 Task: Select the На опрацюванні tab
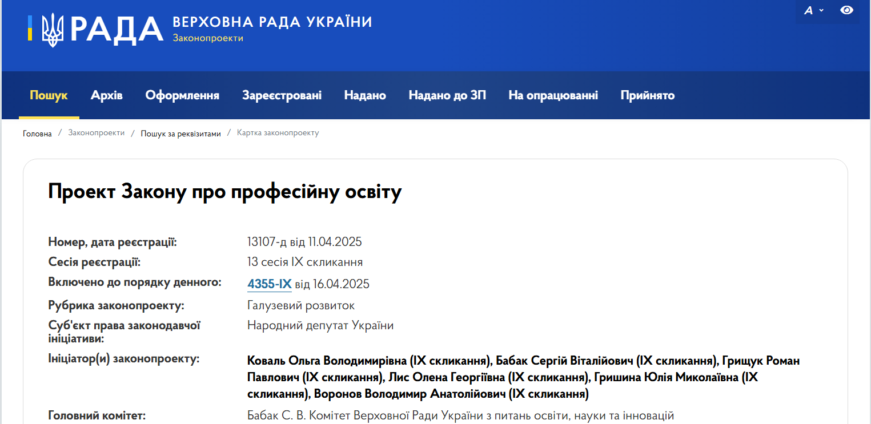click(x=553, y=95)
